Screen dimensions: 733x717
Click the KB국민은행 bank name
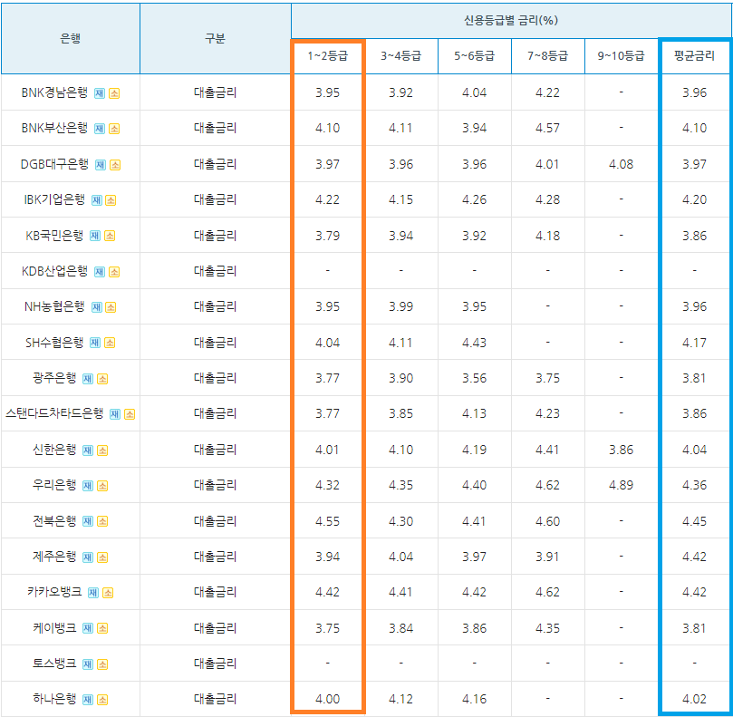(54, 236)
